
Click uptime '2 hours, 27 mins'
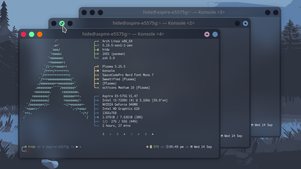[116, 126]
